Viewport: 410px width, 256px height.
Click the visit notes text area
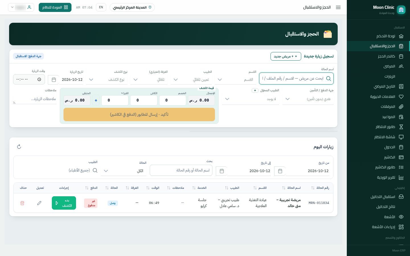35,99
